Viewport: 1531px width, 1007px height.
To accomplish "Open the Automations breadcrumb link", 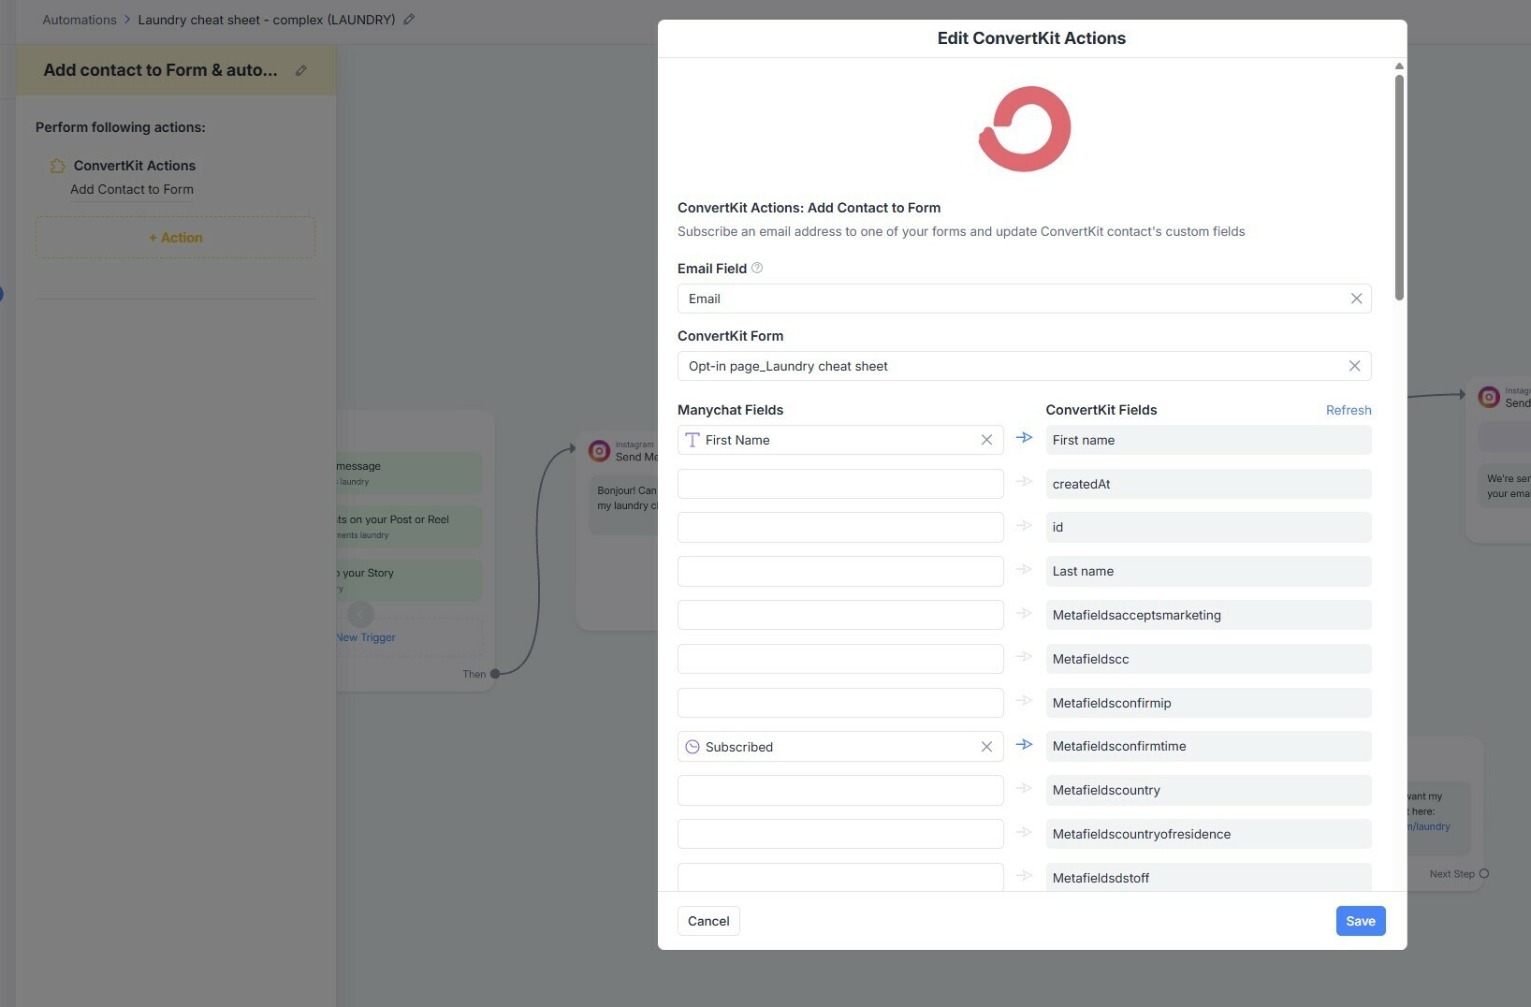I will 80,20.
